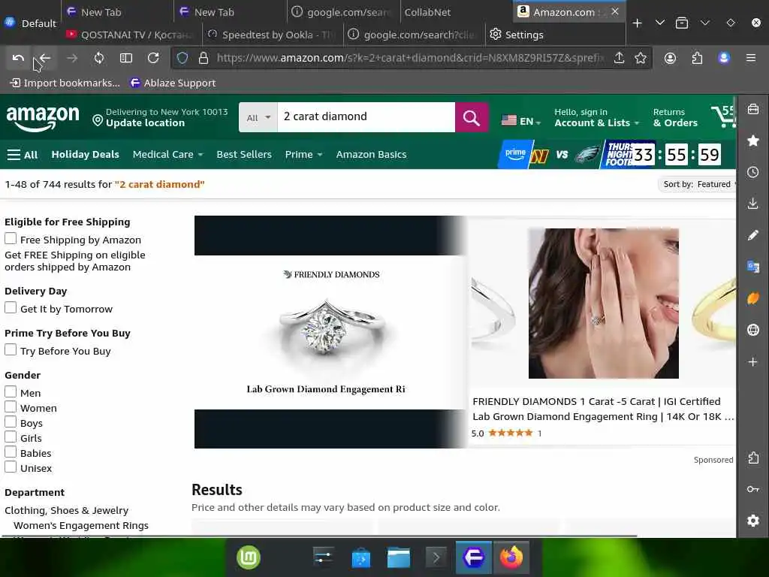Open the Linux Mint start menu
The image size is (769, 577).
(248, 557)
